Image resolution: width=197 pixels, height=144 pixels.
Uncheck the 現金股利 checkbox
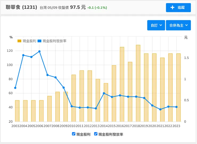[74, 134]
